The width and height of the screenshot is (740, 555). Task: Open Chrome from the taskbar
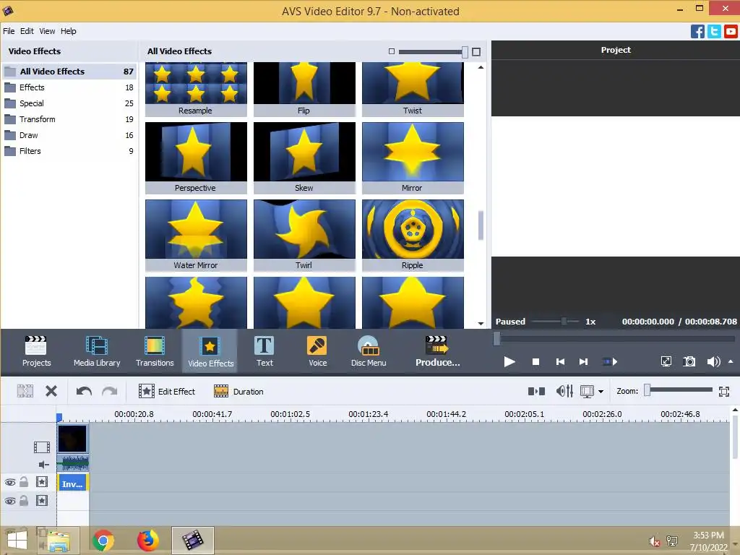[103, 541]
